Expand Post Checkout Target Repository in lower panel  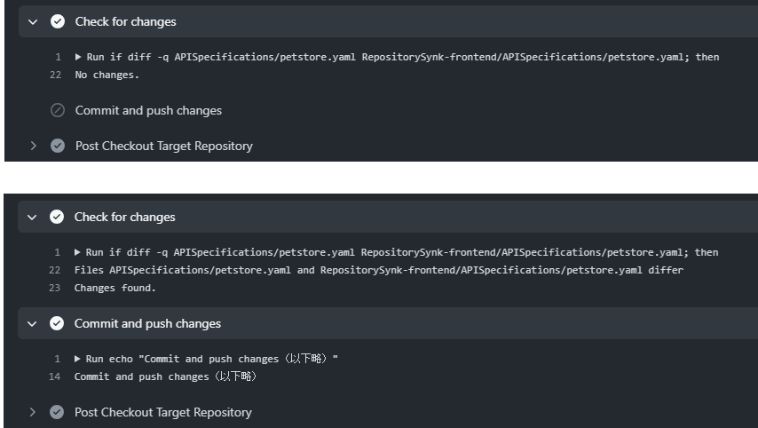[x=34, y=412]
